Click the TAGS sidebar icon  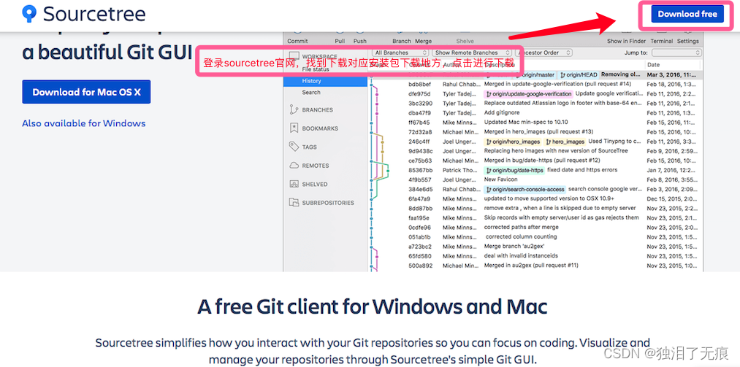click(x=294, y=147)
